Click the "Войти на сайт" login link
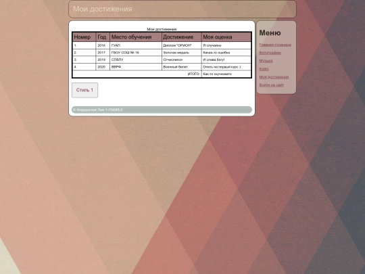 pos(272,85)
